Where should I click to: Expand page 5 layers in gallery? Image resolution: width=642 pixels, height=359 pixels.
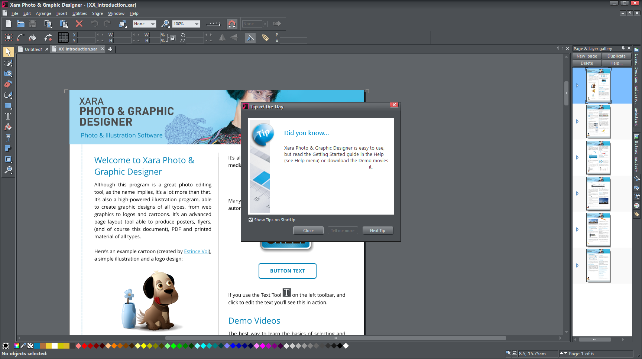click(x=577, y=229)
